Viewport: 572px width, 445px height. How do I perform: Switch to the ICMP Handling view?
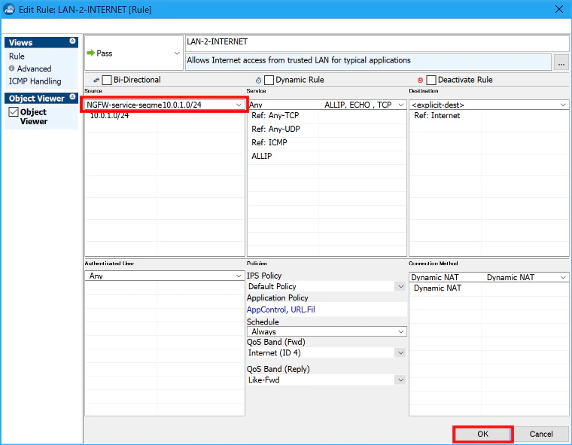(35, 81)
